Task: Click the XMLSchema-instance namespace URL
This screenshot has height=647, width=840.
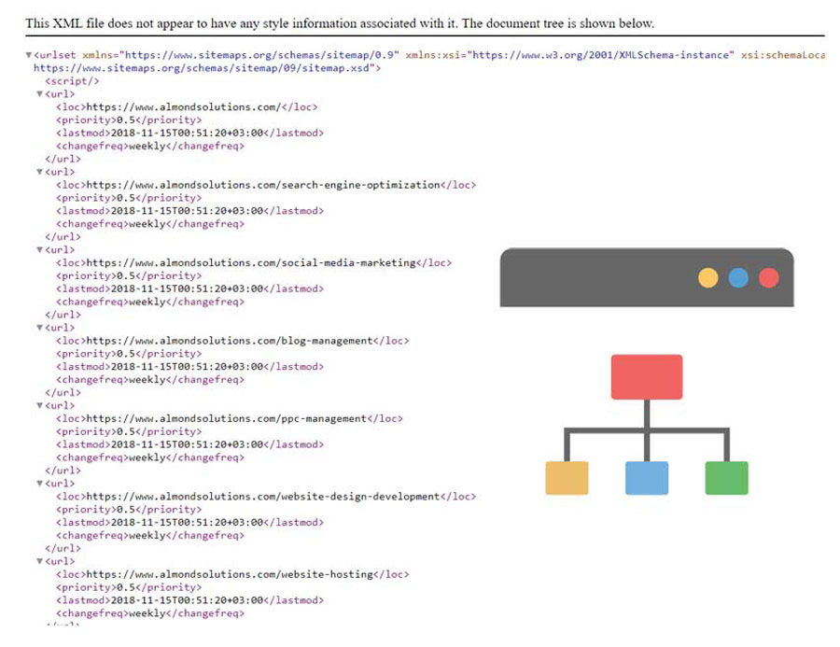Action: (x=600, y=55)
